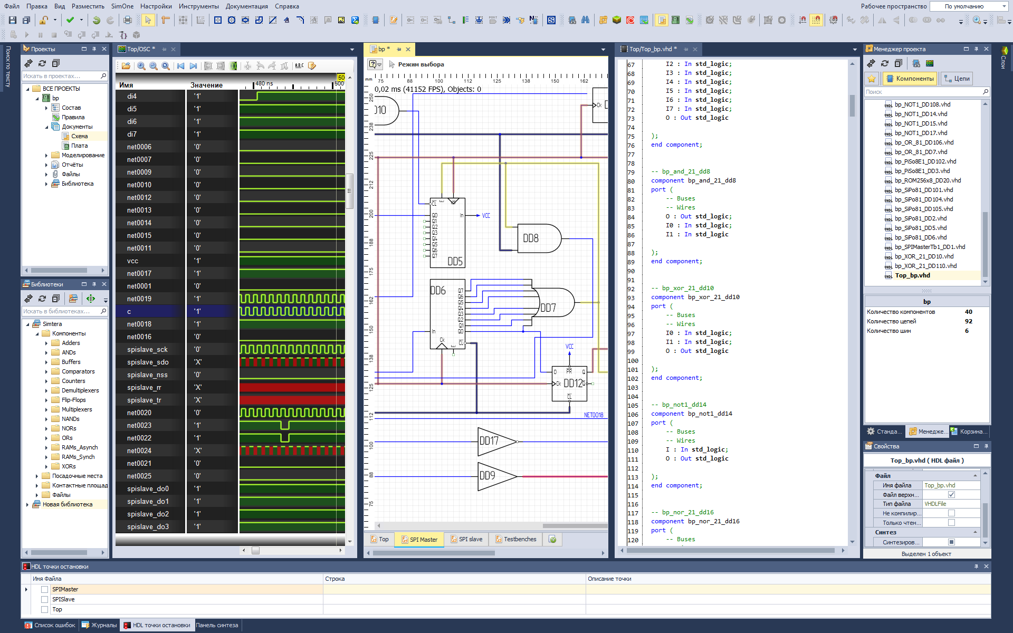Screen dimensions: 1013x633
Task: Toggle the Не компилир... checkbox
Action: [951, 513]
